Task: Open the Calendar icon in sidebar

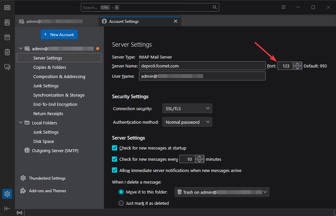Action: click(7, 37)
